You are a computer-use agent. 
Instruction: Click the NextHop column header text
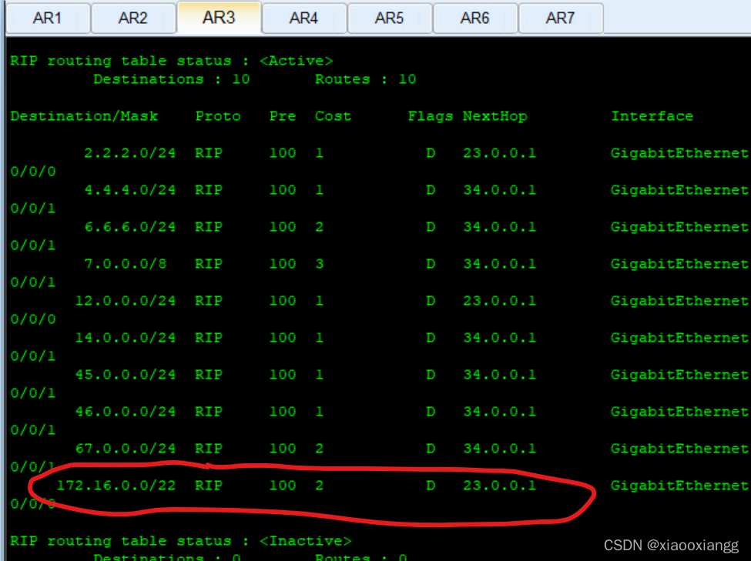[x=495, y=116]
